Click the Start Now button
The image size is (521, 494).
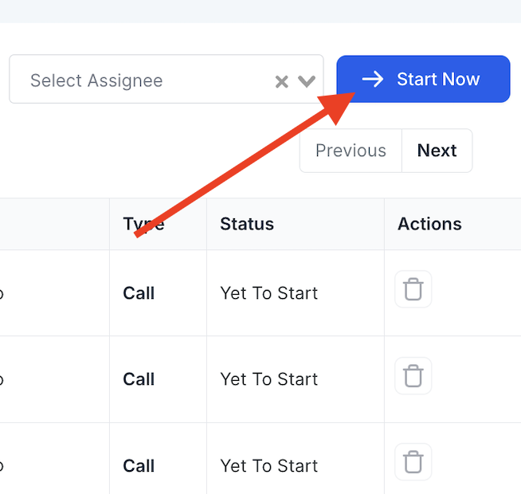(423, 80)
